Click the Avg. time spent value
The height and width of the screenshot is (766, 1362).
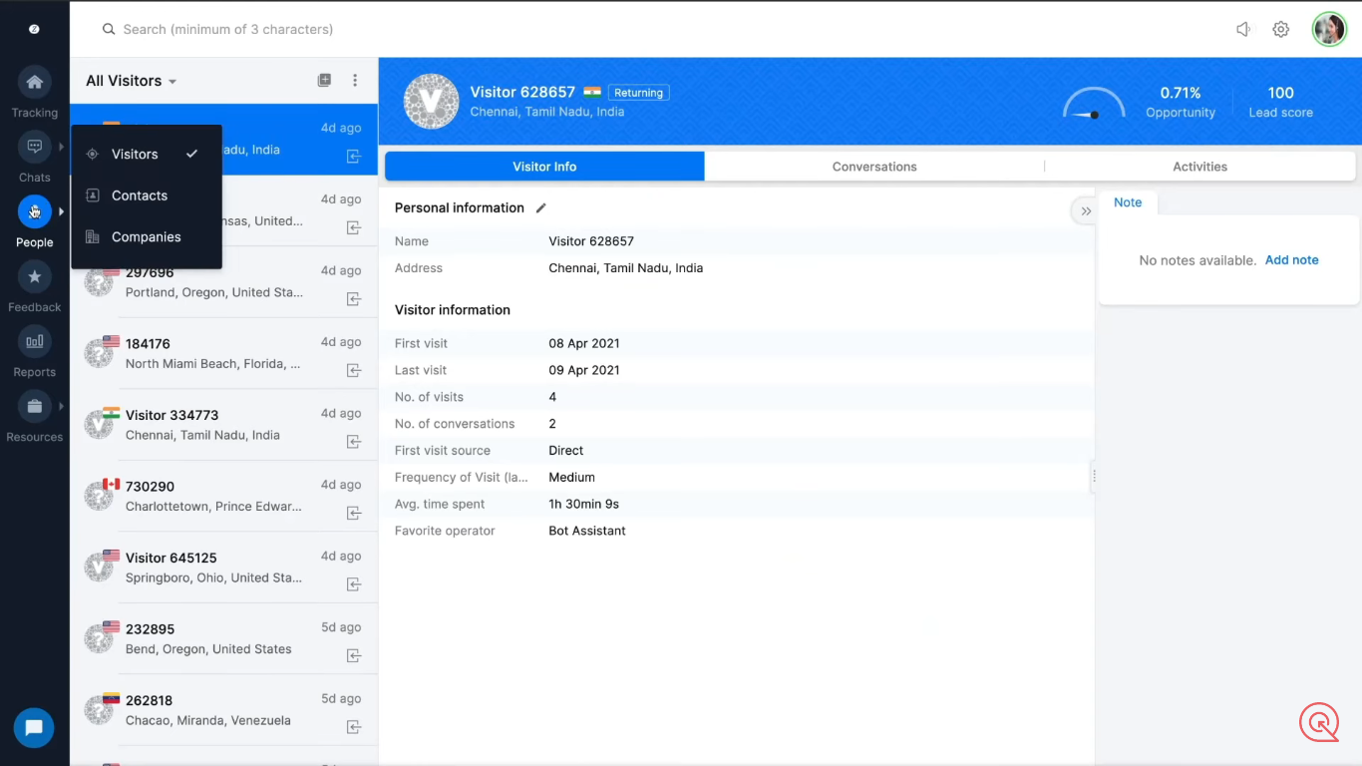coord(583,504)
